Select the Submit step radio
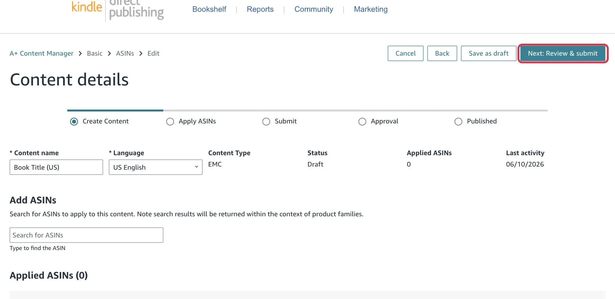This screenshot has width=615, height=299. pos(266,121)
